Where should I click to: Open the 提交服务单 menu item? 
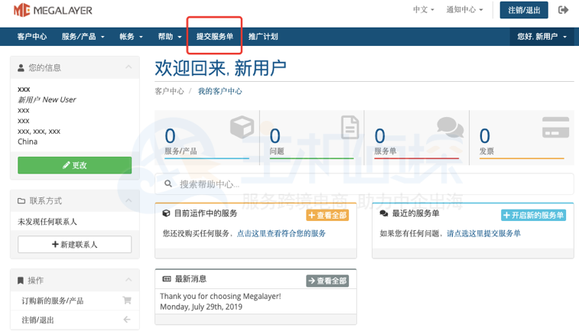pos(215,37)
